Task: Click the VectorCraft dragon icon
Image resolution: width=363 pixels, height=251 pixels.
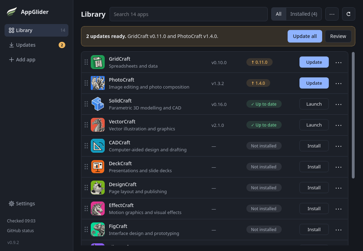Action: (x=98, y=125)
